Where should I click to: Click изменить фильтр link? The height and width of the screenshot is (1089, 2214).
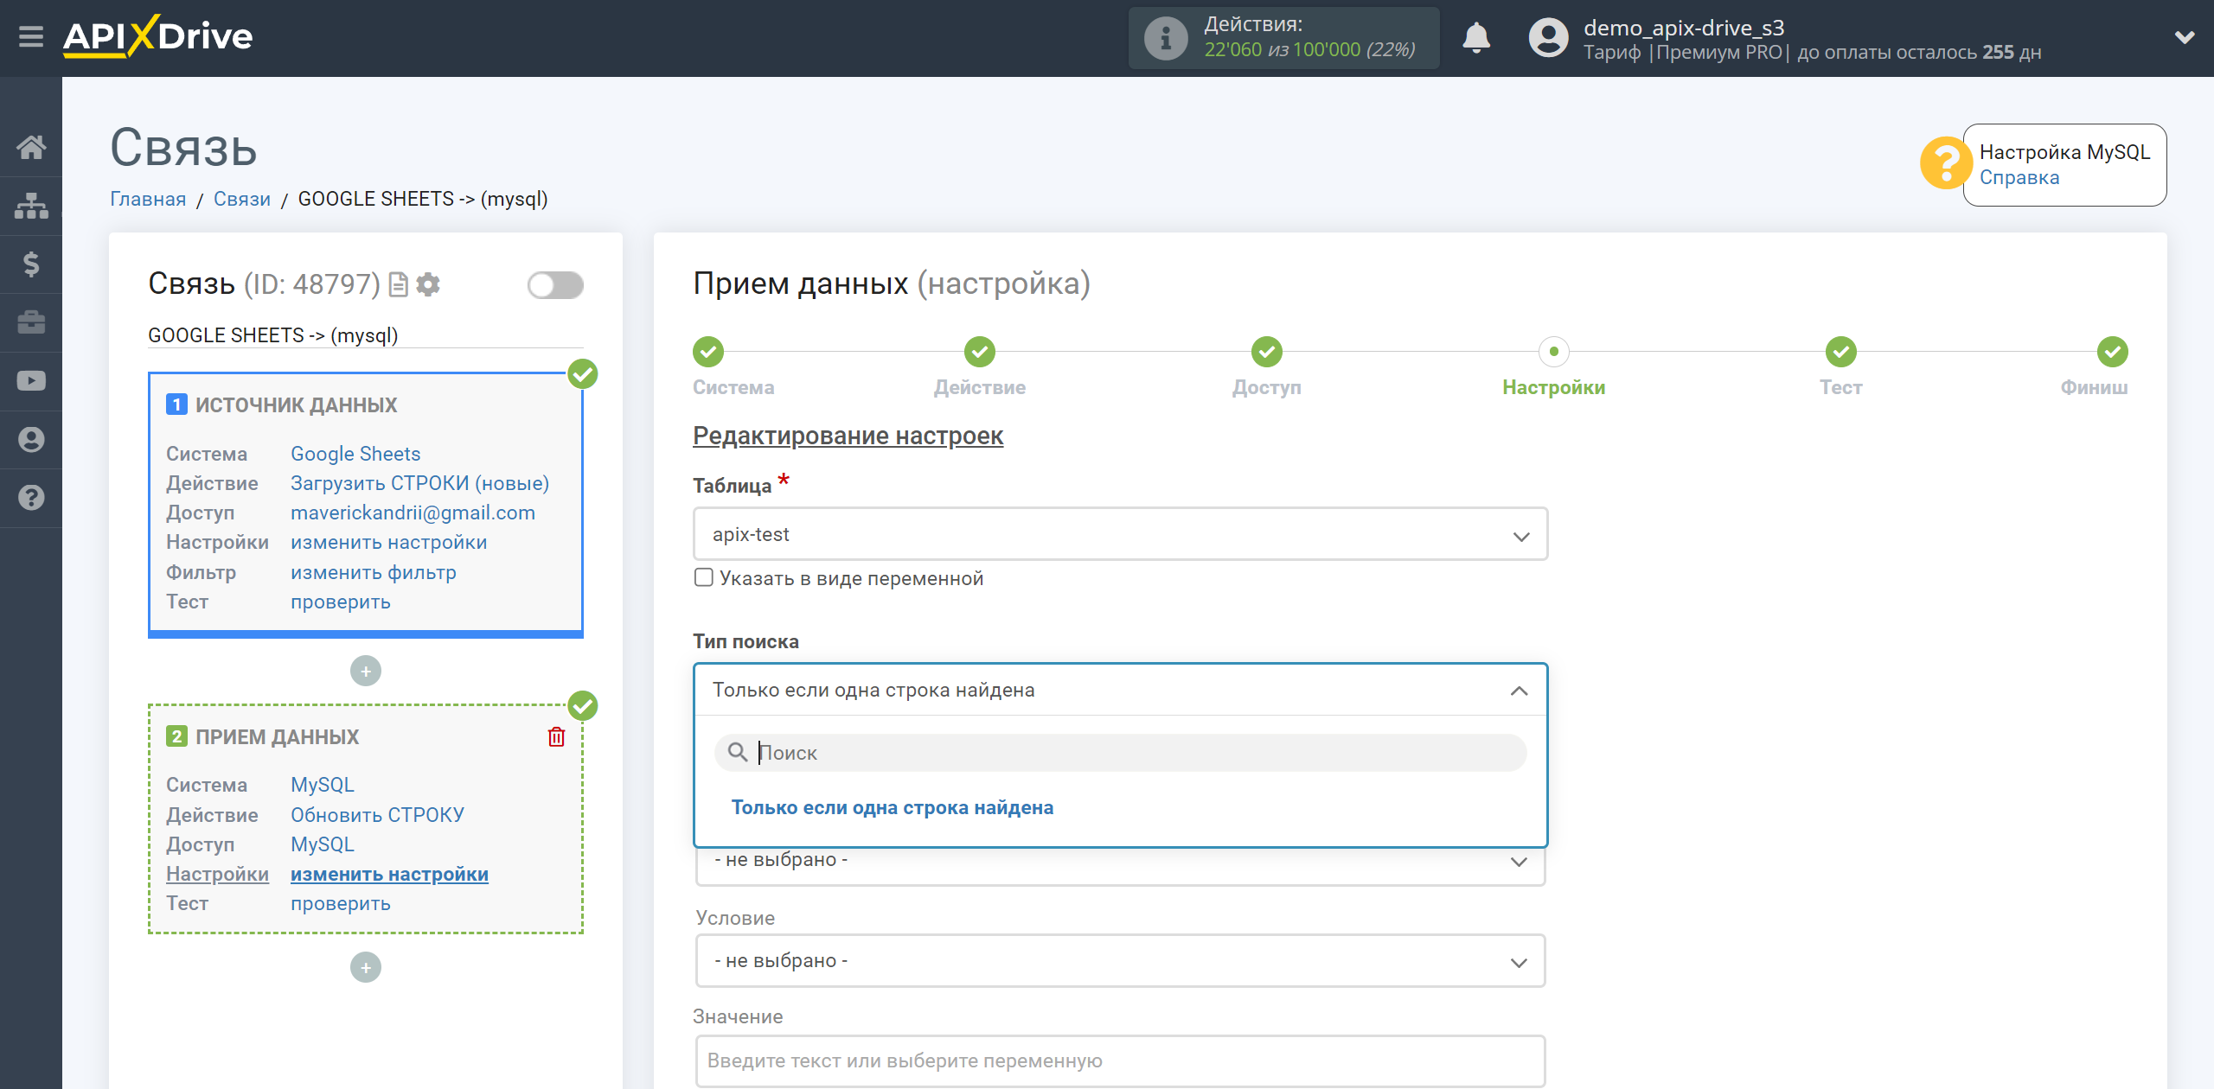tap(374, 572)
